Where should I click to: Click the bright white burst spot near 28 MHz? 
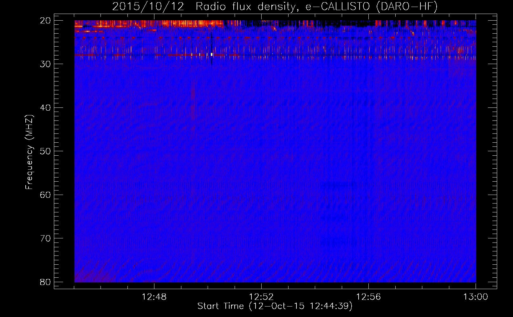point(211,54)
